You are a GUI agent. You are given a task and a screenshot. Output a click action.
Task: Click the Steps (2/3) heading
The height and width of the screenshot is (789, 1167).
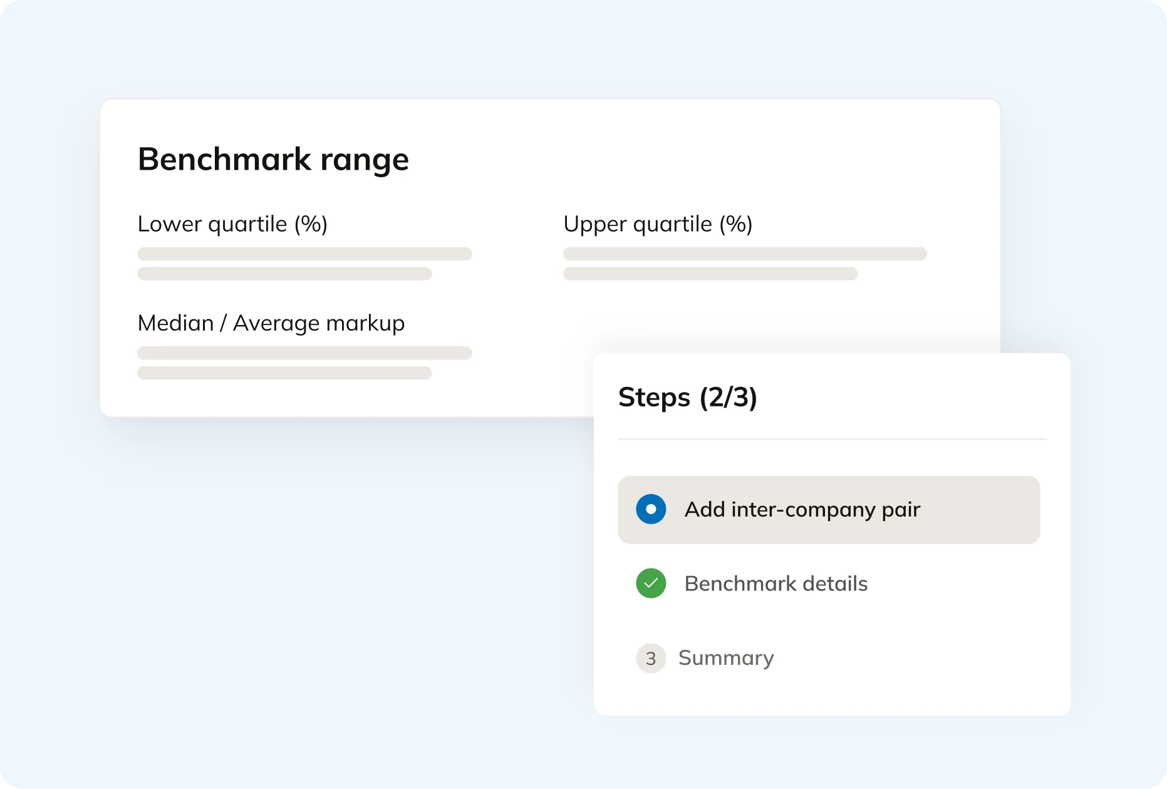(687, 397)
